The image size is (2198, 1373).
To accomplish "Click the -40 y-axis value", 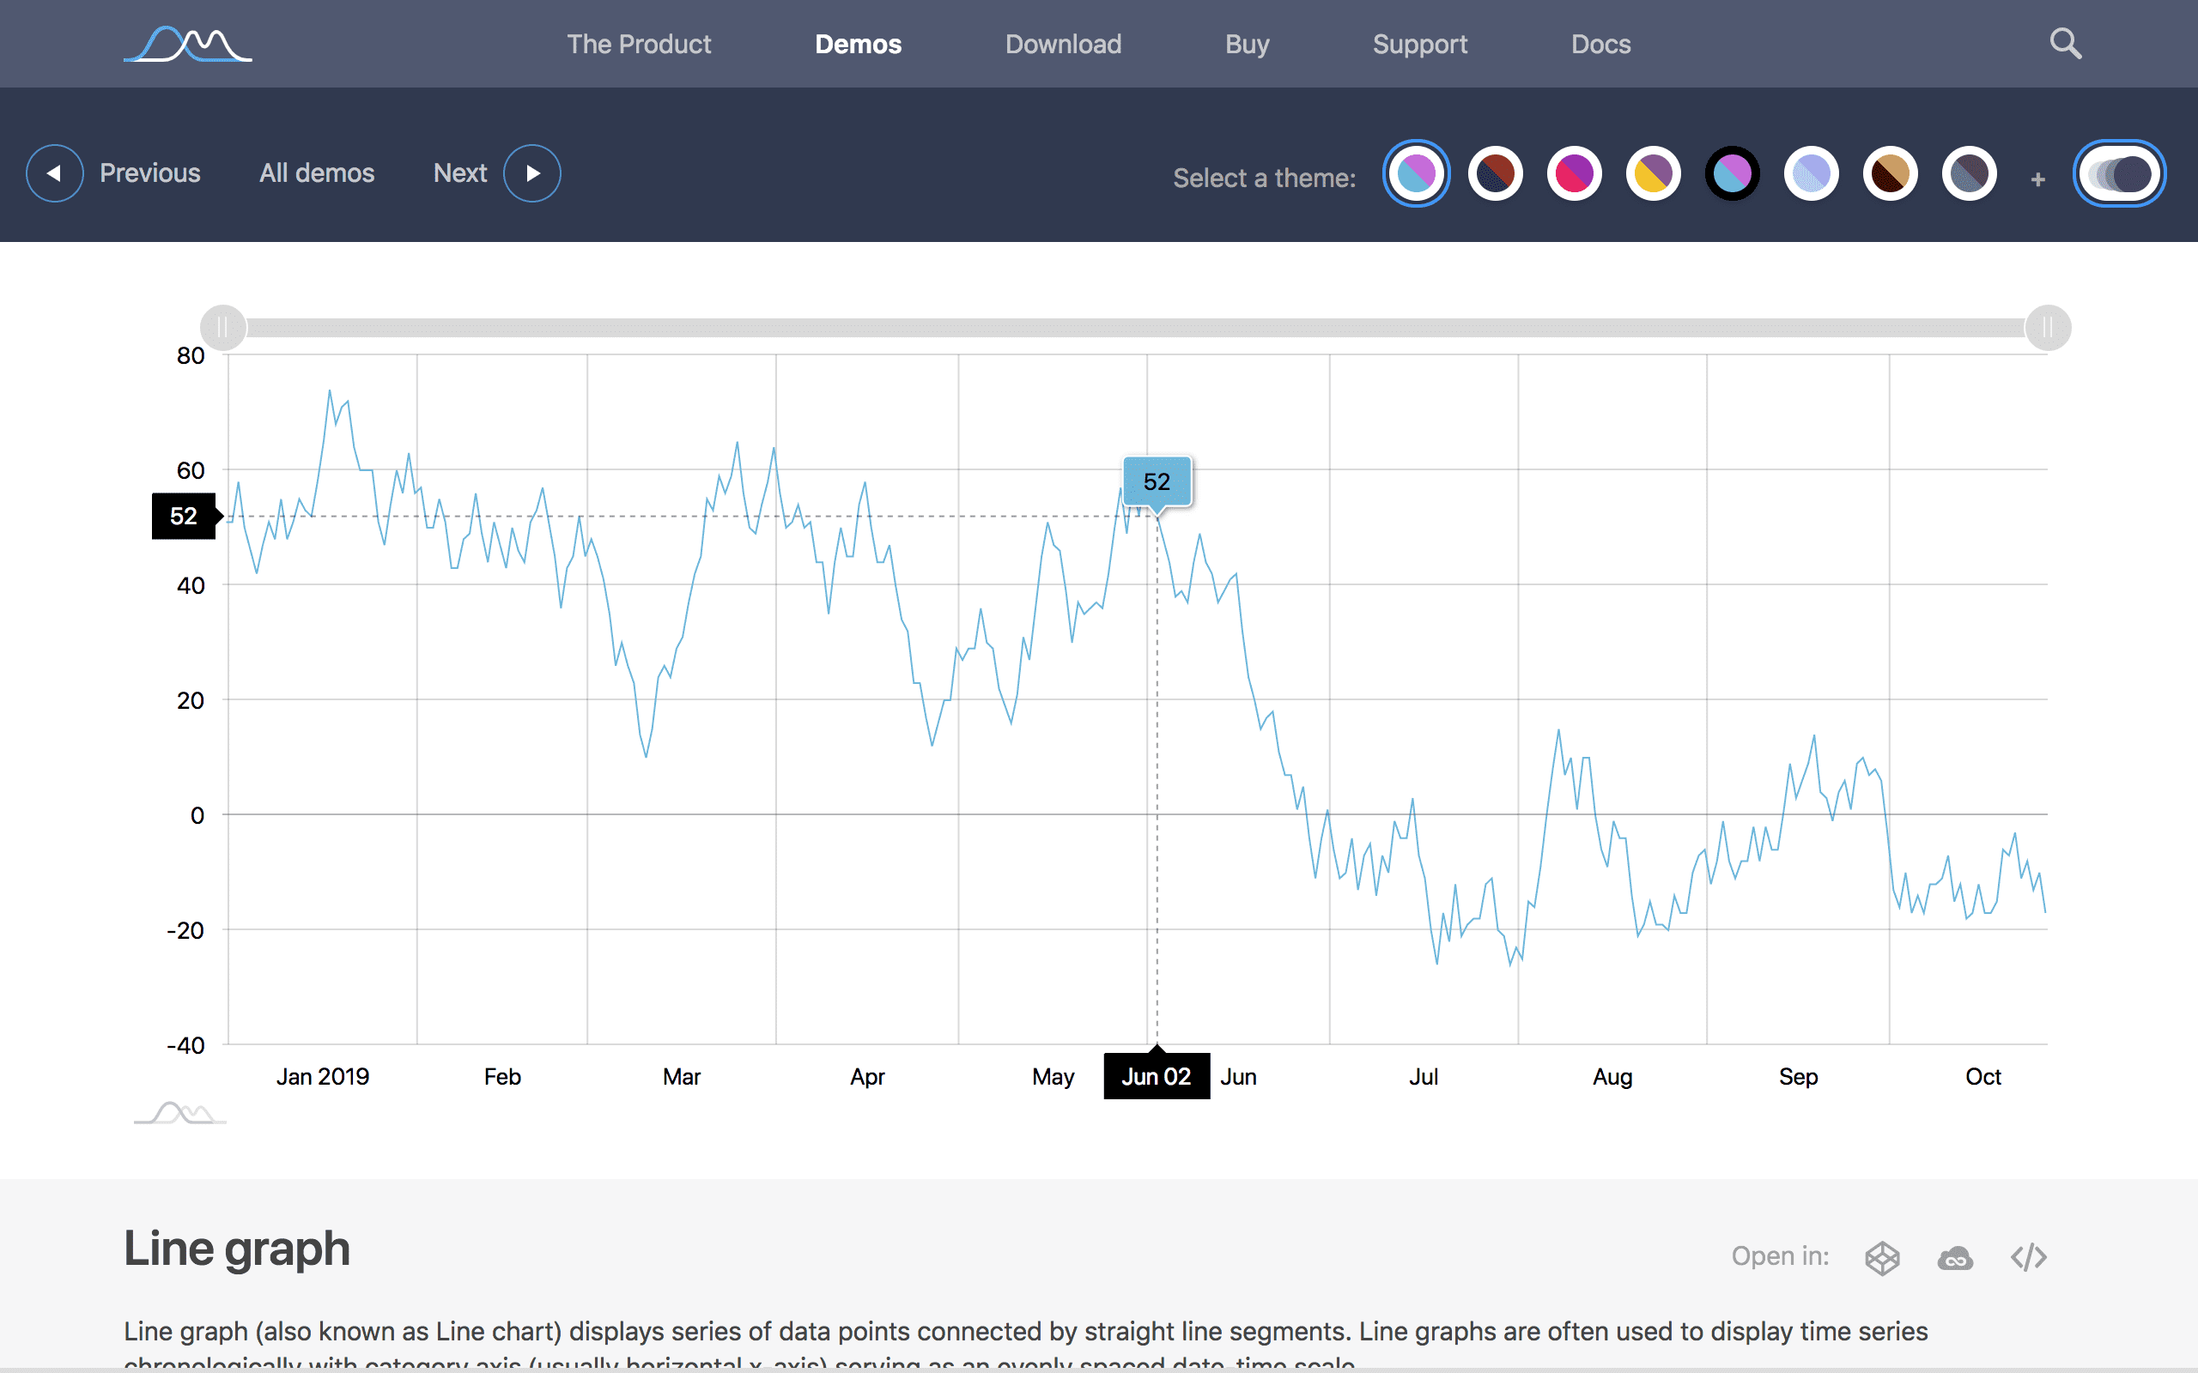I will pos(185,1045).
